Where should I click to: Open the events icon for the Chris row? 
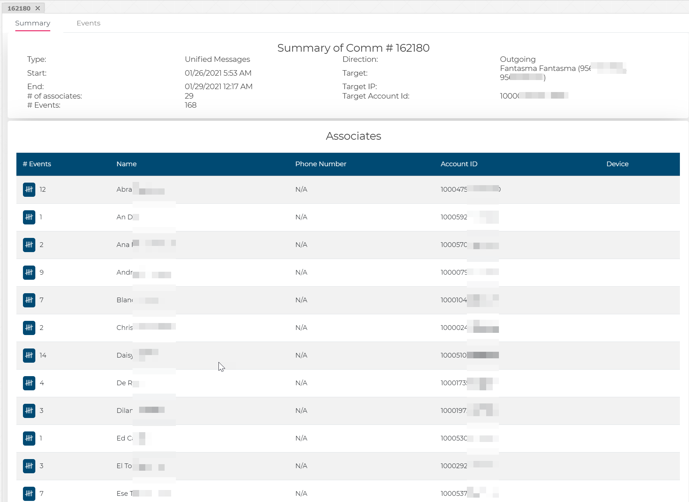tap(29, 328)
